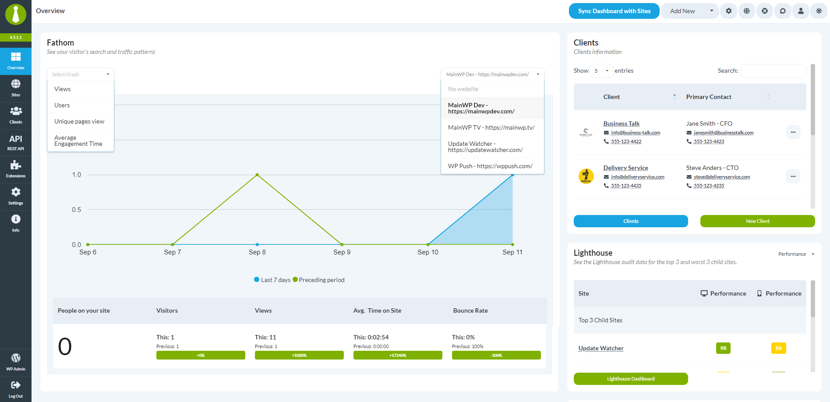Toggle the Preceding period legend series
This screenshot has height=402, width=830.
tap(318, 280)
